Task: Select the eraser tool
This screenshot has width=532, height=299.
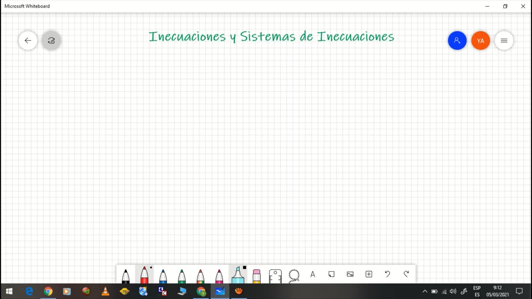Action: 257,275
